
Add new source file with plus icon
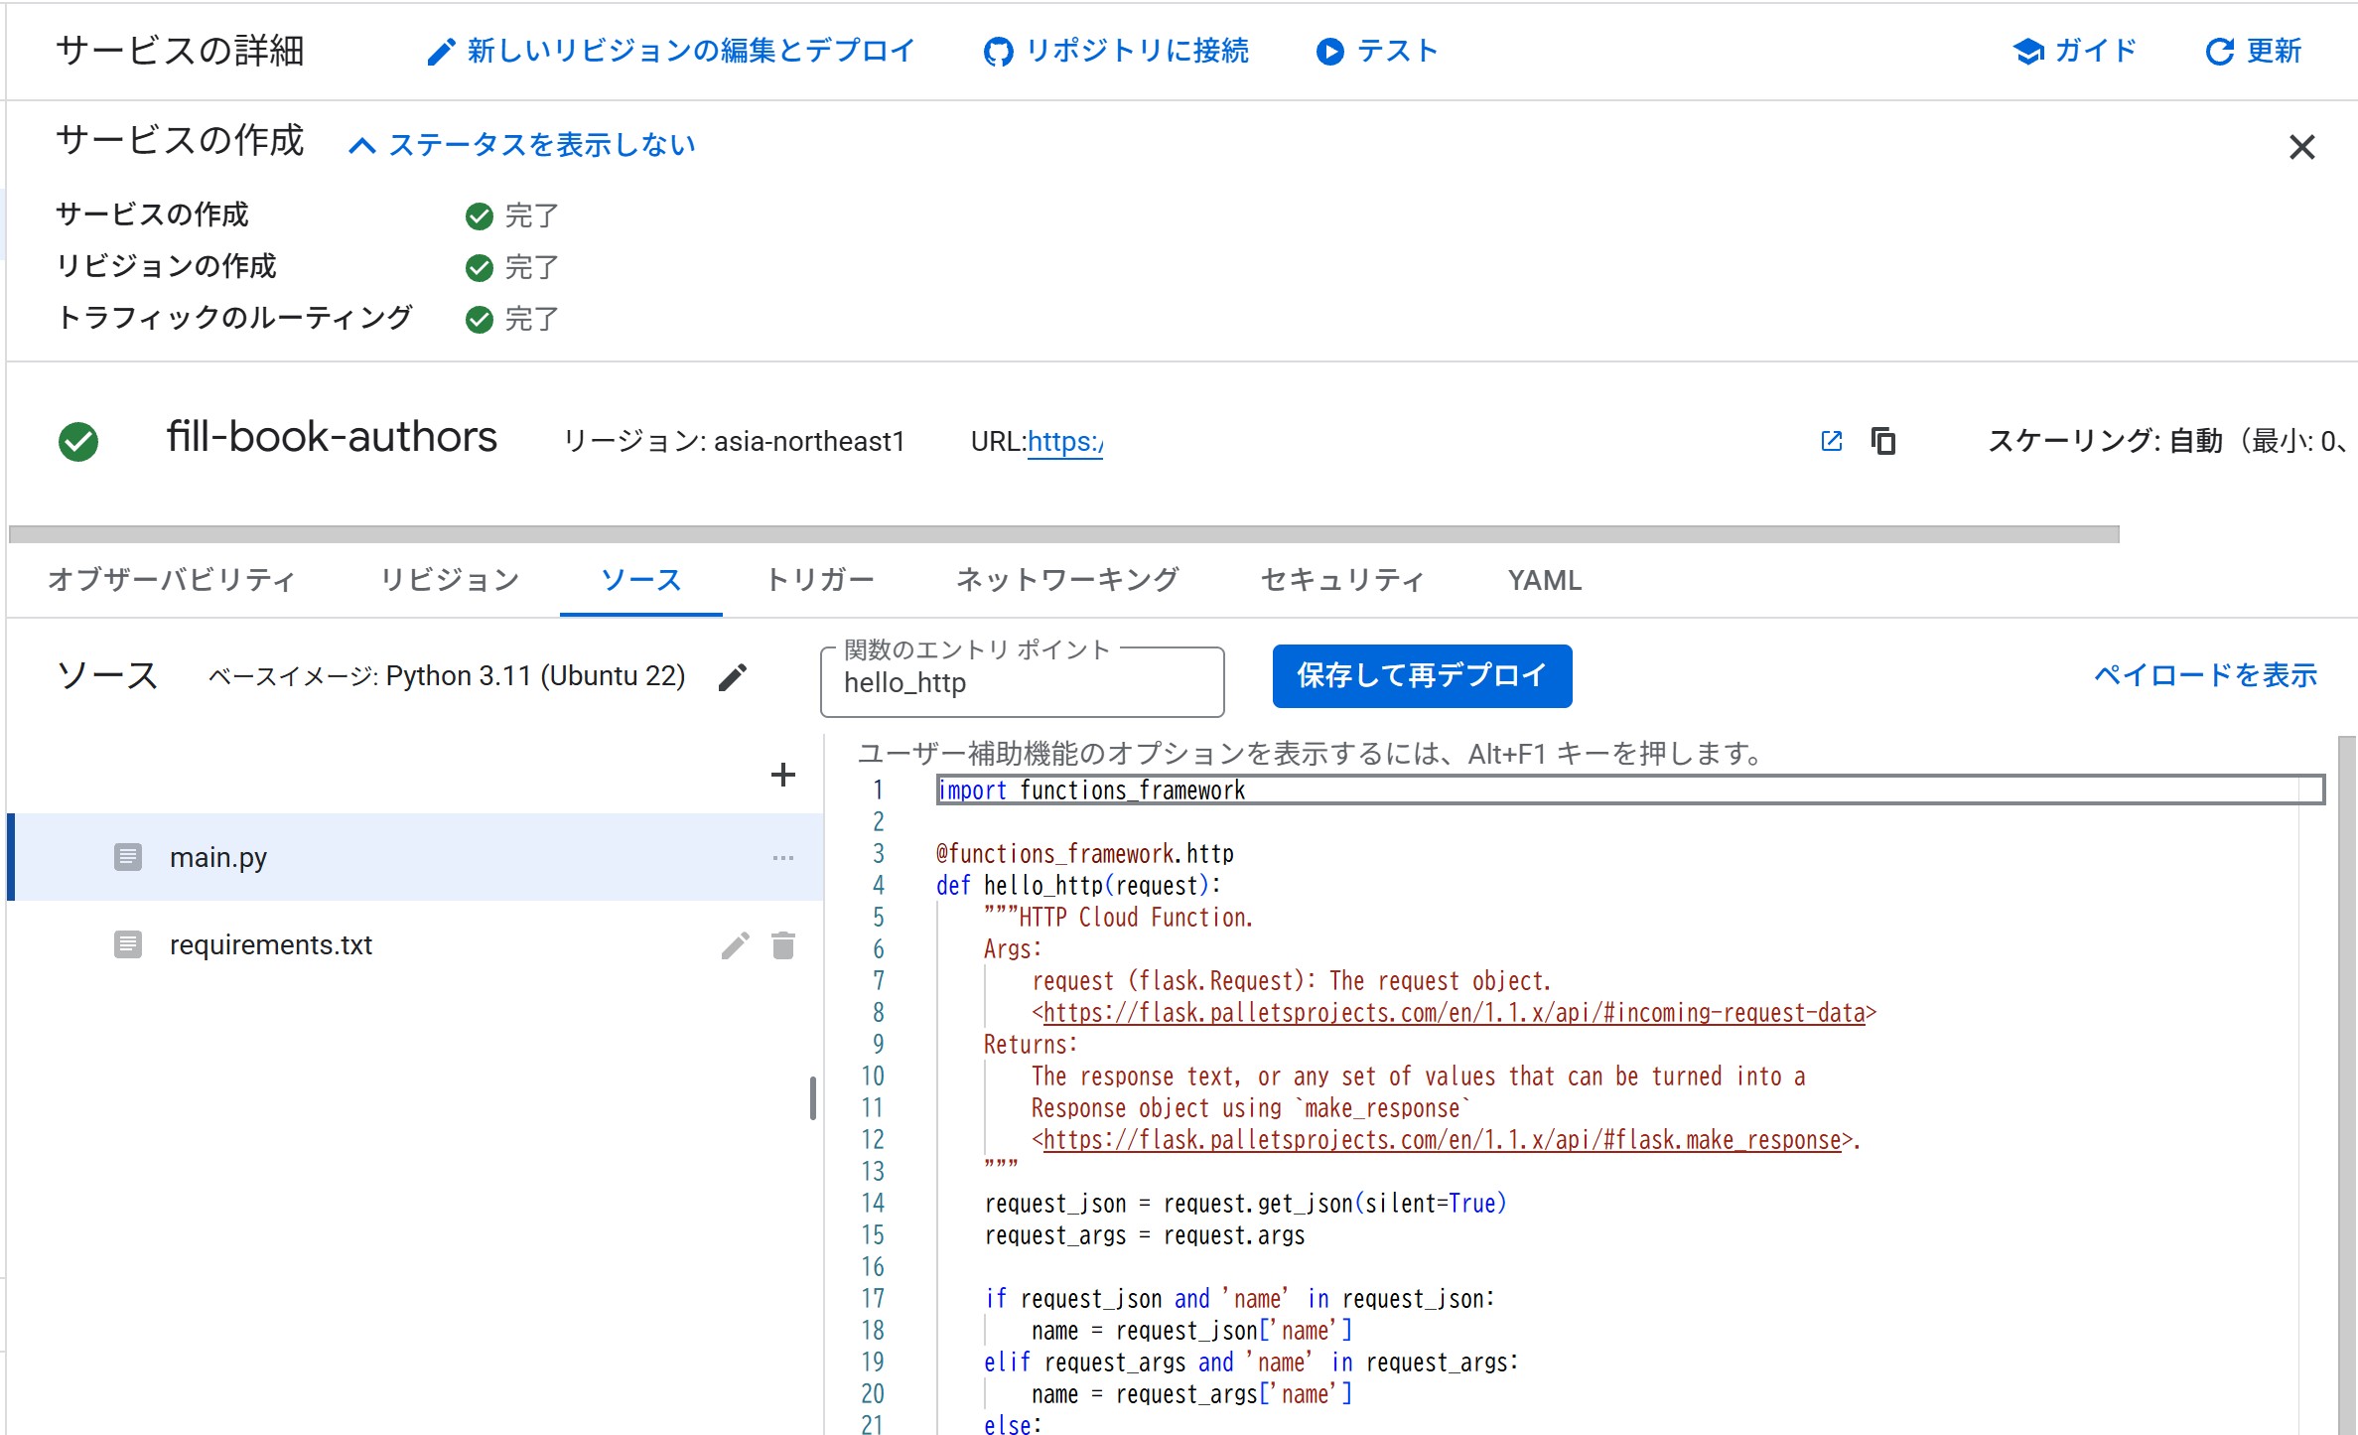[782, 775]
